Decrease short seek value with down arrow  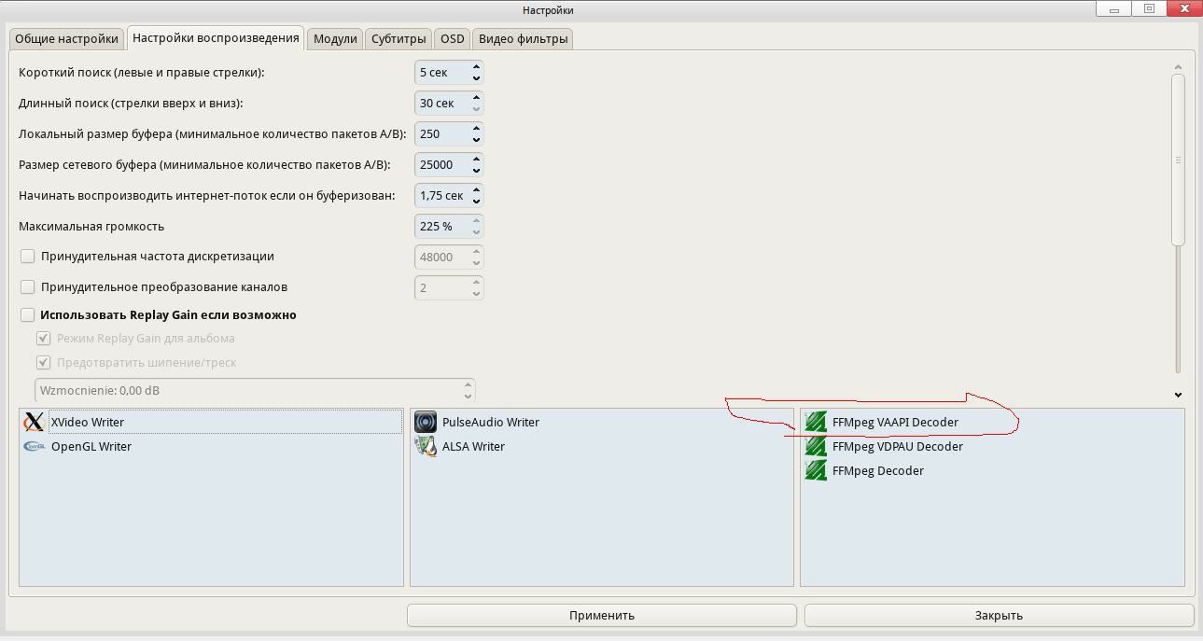click(476, 78)
